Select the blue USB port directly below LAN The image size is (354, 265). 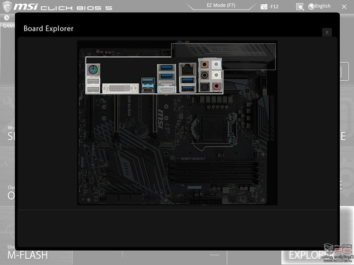point(188,80)
